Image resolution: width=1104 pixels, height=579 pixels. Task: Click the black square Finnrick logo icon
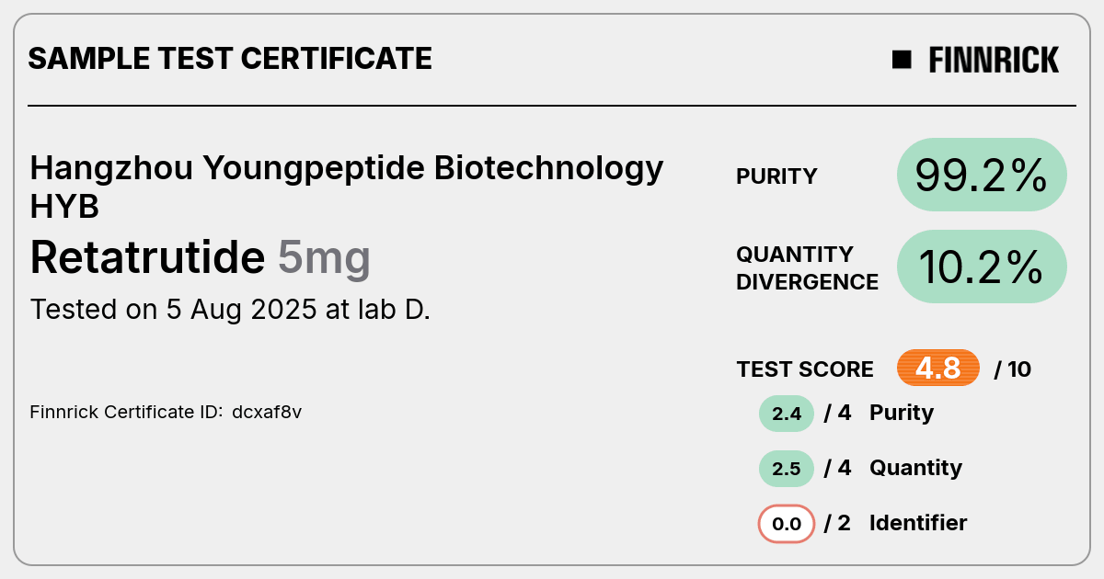(x=902, y=60)
